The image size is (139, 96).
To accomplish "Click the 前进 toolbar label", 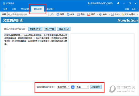I will tap(72, 14).
